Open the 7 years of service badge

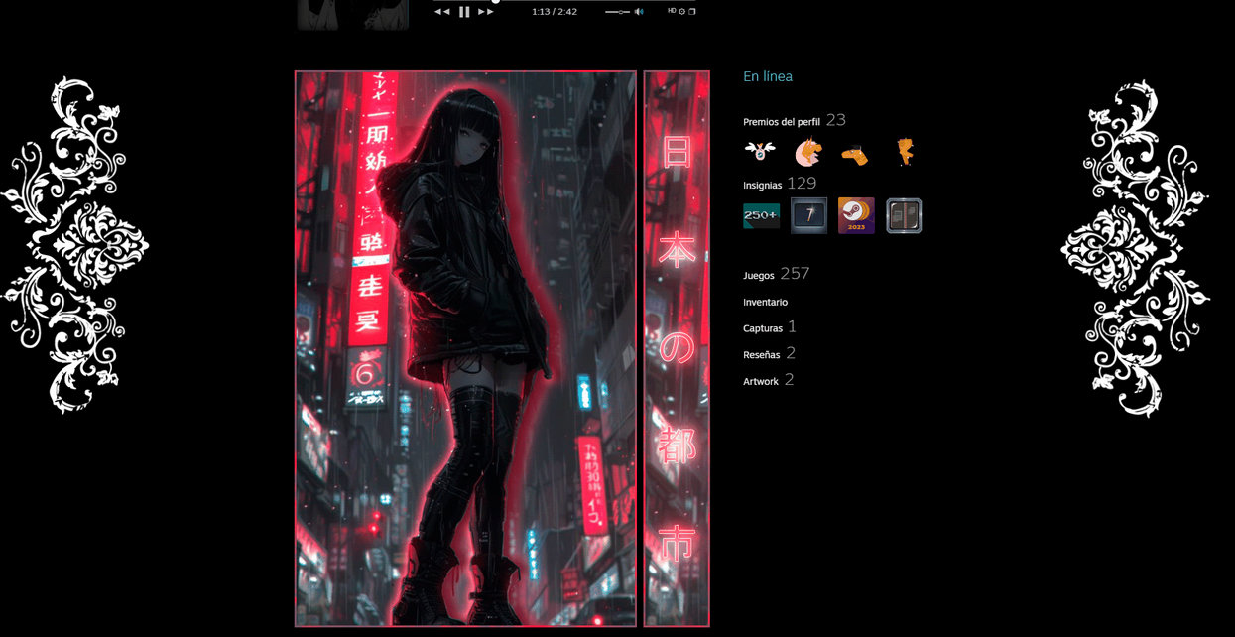808,215
